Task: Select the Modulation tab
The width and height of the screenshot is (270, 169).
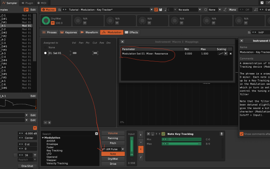Action: [112, 32]
